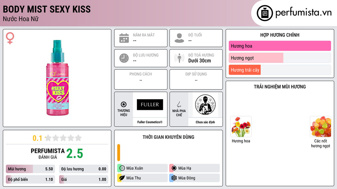337x189 pixels.
Task: Click the Hương trái cây accord bar
Action: point(280,70)
